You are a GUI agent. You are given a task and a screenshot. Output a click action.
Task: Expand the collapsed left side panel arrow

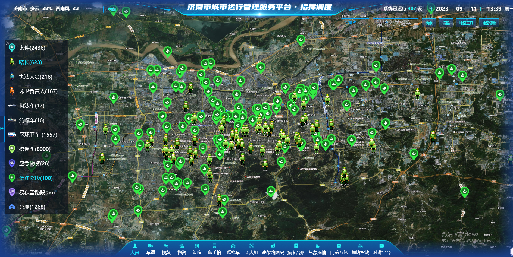[2, 128]
